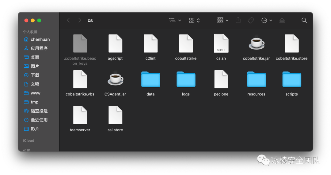Viewport: 331px width, 175px height.
Task: Open 图片 in the sidebar
Action: tap(32, 66)
